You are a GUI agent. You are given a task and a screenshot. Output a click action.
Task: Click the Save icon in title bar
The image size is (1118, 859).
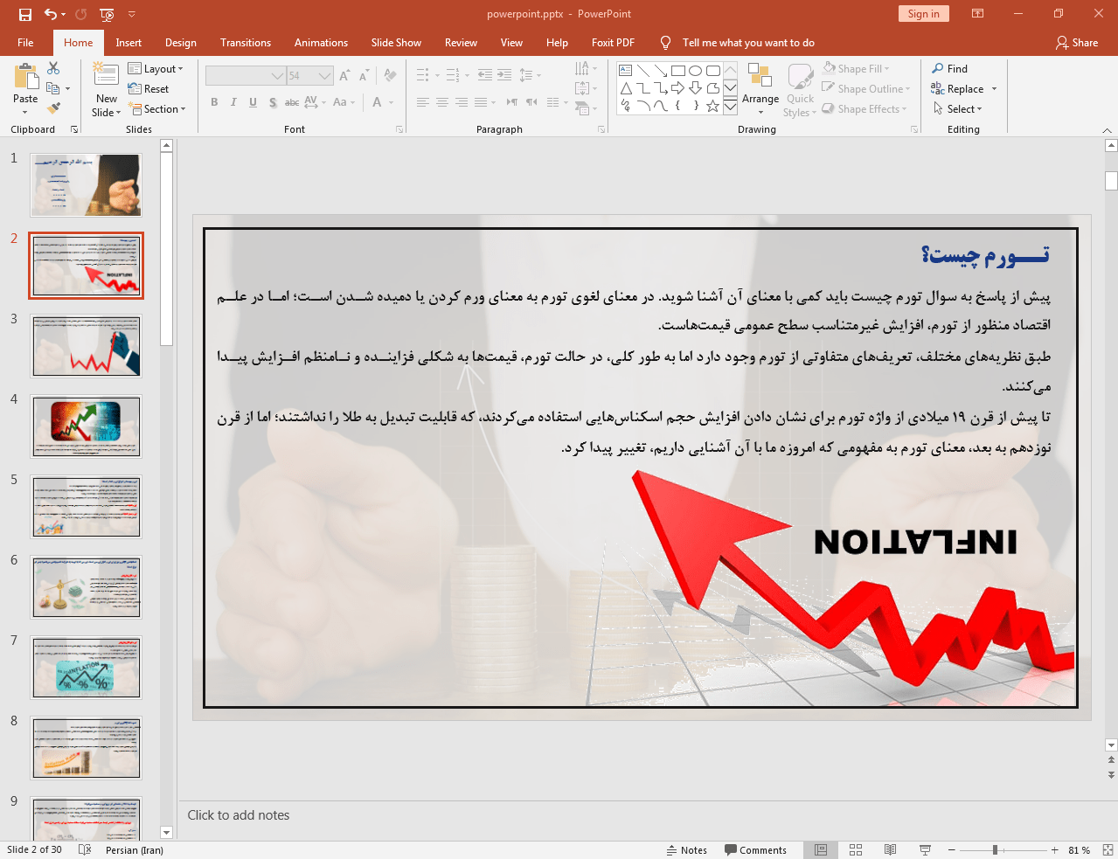point(24,14)
